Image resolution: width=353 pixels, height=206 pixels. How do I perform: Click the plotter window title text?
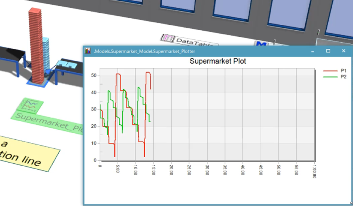[x=144, y=51]
